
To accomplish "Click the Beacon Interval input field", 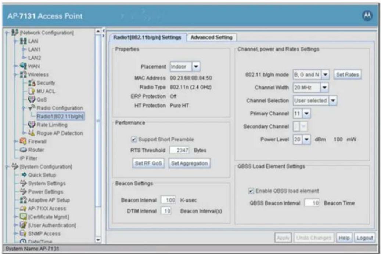I will point(168,200).
